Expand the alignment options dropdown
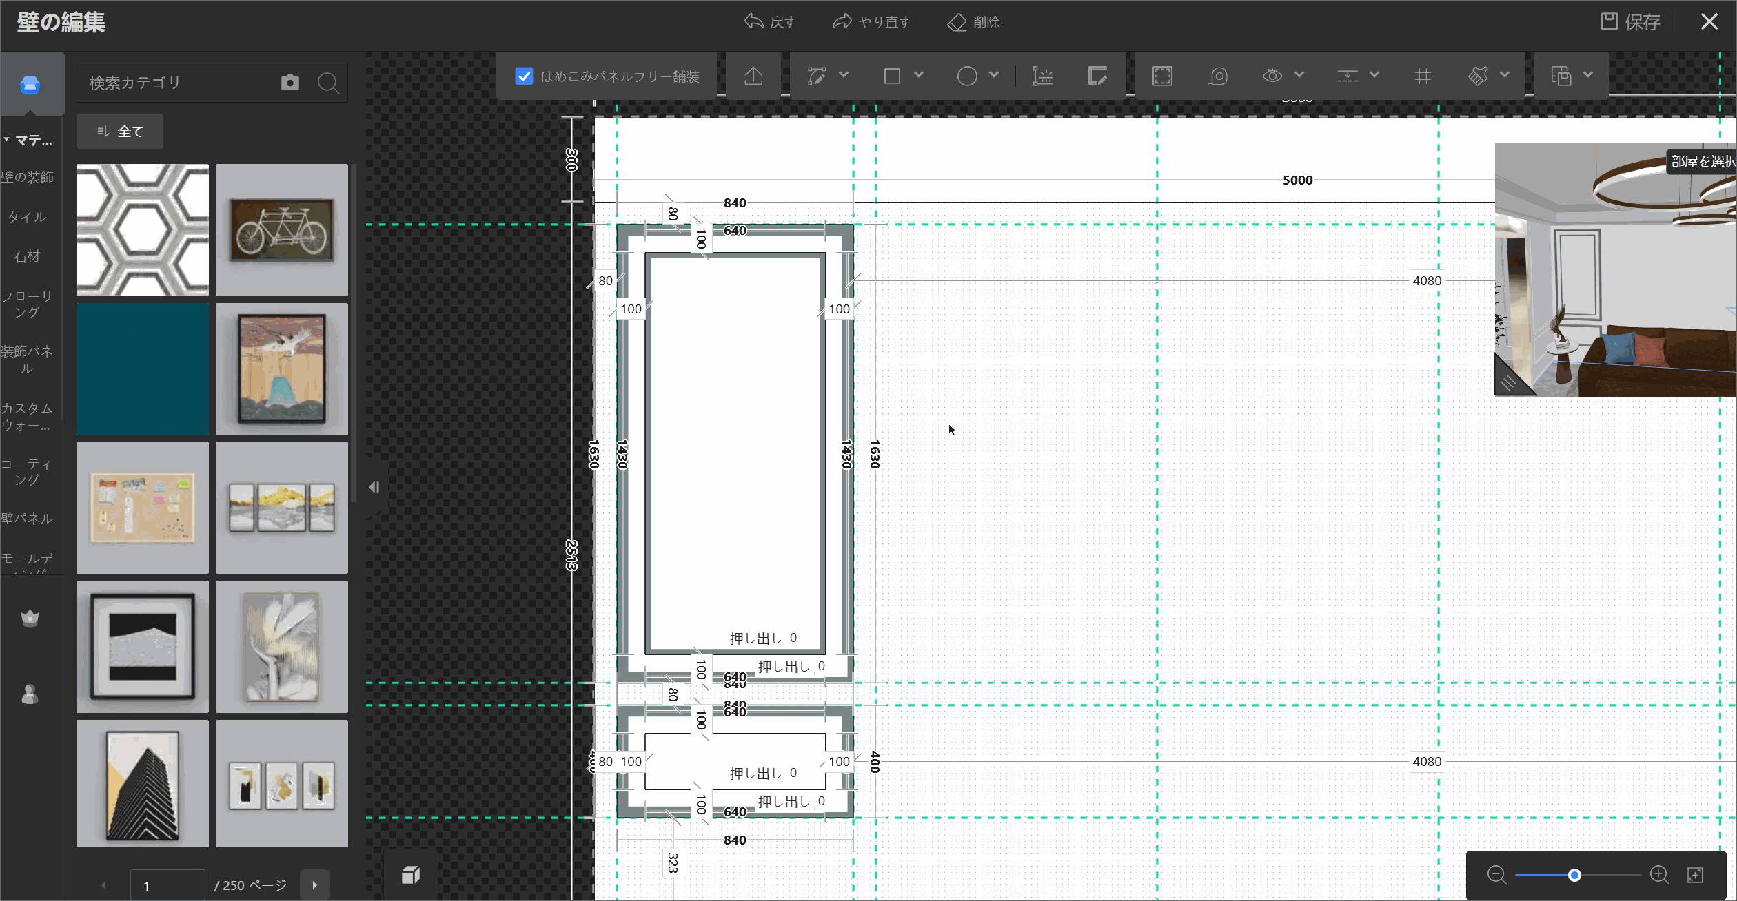The height and width of the screenshot is (901, 1737). (x=1374, y=74)
